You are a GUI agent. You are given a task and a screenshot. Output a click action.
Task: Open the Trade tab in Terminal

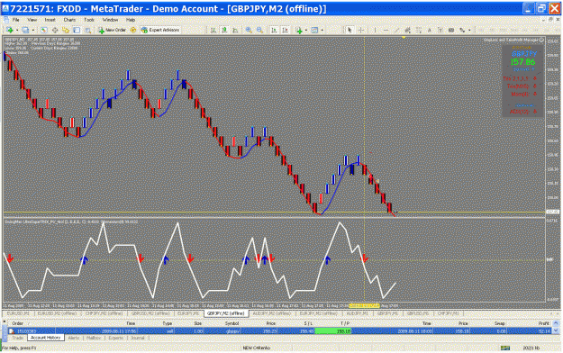tap(17, 338)
